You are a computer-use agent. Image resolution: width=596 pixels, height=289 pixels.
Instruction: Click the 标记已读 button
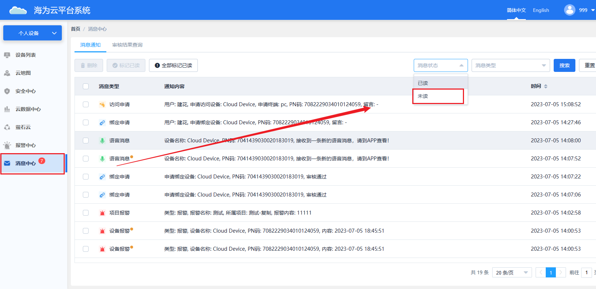click(x=126, y=65)
